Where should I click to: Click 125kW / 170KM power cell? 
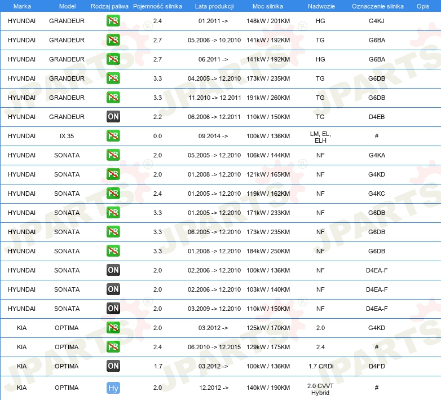tap(268, 328)
